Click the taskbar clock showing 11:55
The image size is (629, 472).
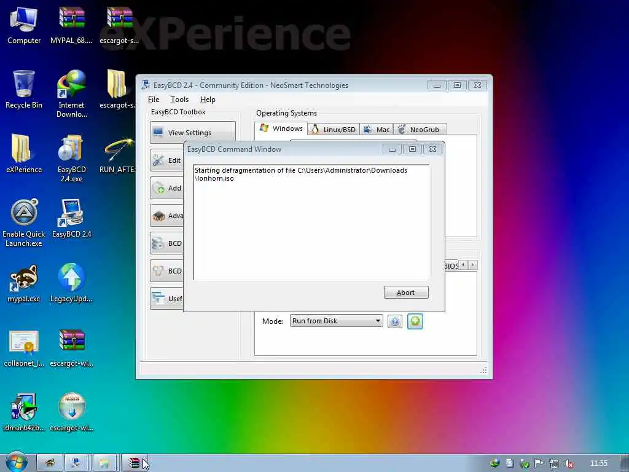tap(599, 463)
